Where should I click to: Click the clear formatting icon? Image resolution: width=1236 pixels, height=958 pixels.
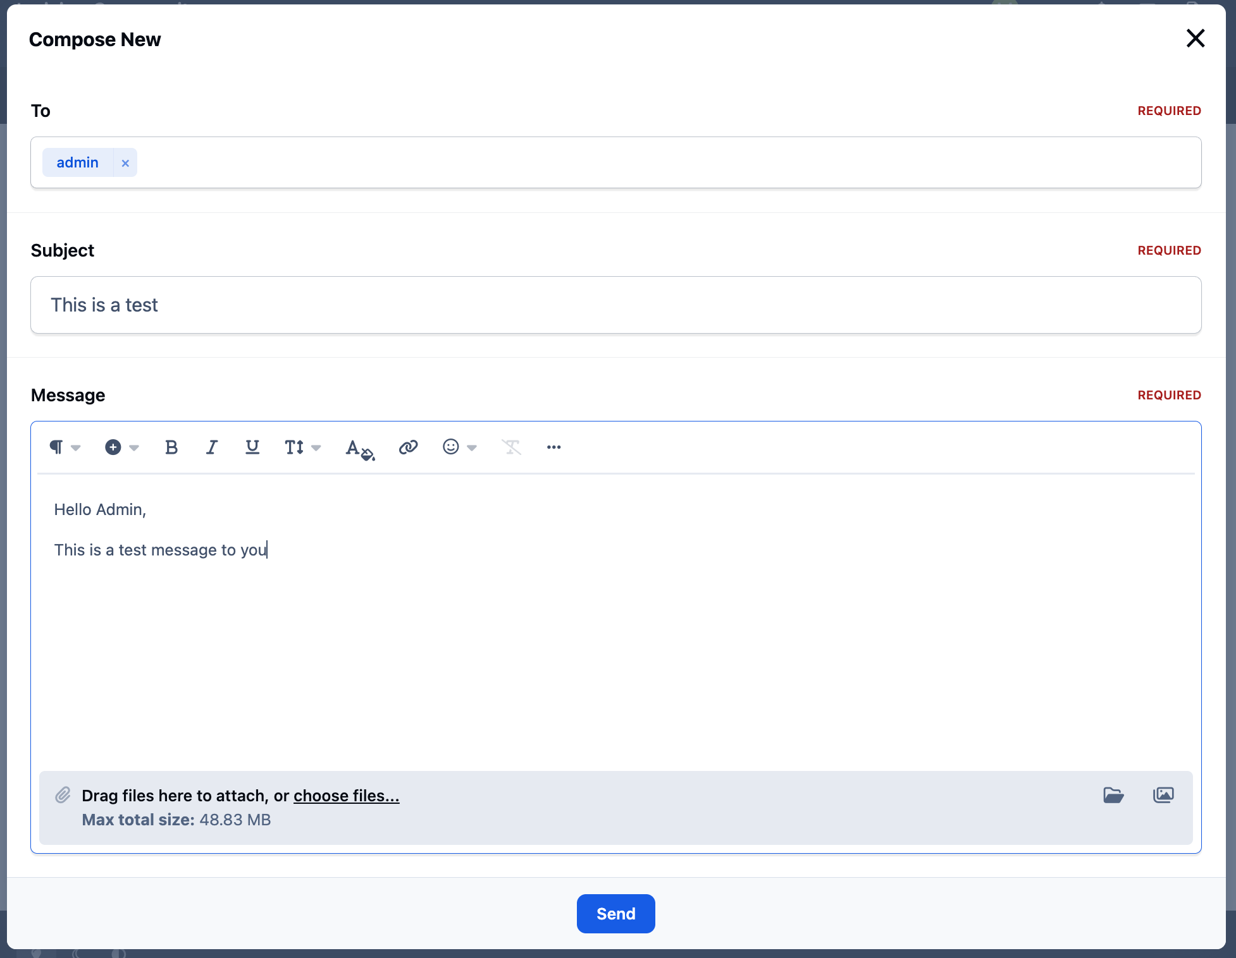[511, 447]
